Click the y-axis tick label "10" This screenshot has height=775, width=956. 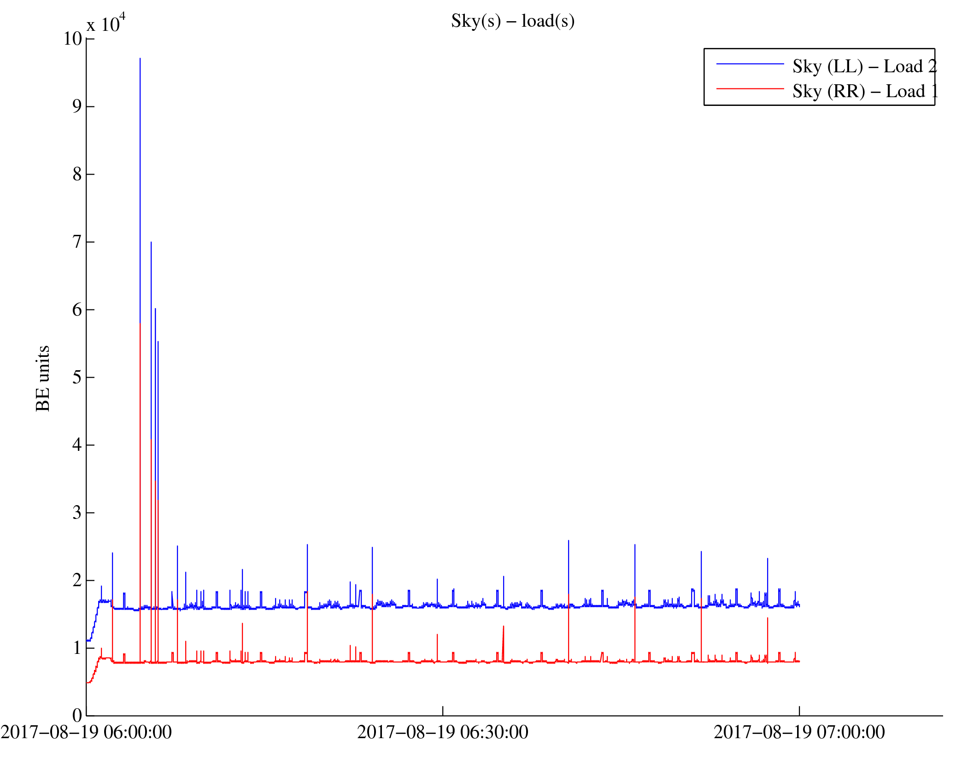[73, 39]
